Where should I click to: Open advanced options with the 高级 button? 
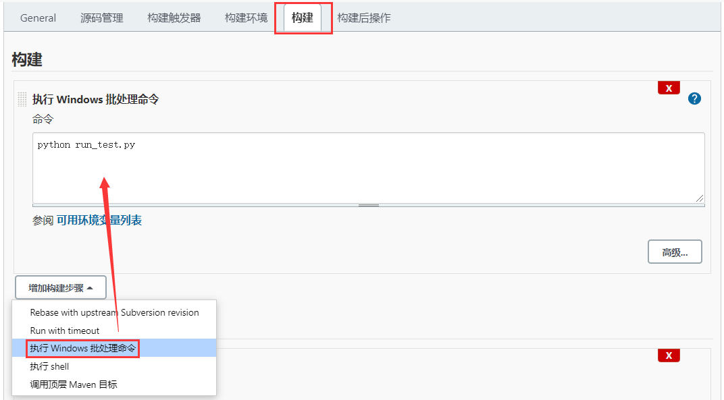pos(674,251)
